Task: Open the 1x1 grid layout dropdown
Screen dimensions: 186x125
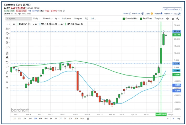Action: (93, 19)
